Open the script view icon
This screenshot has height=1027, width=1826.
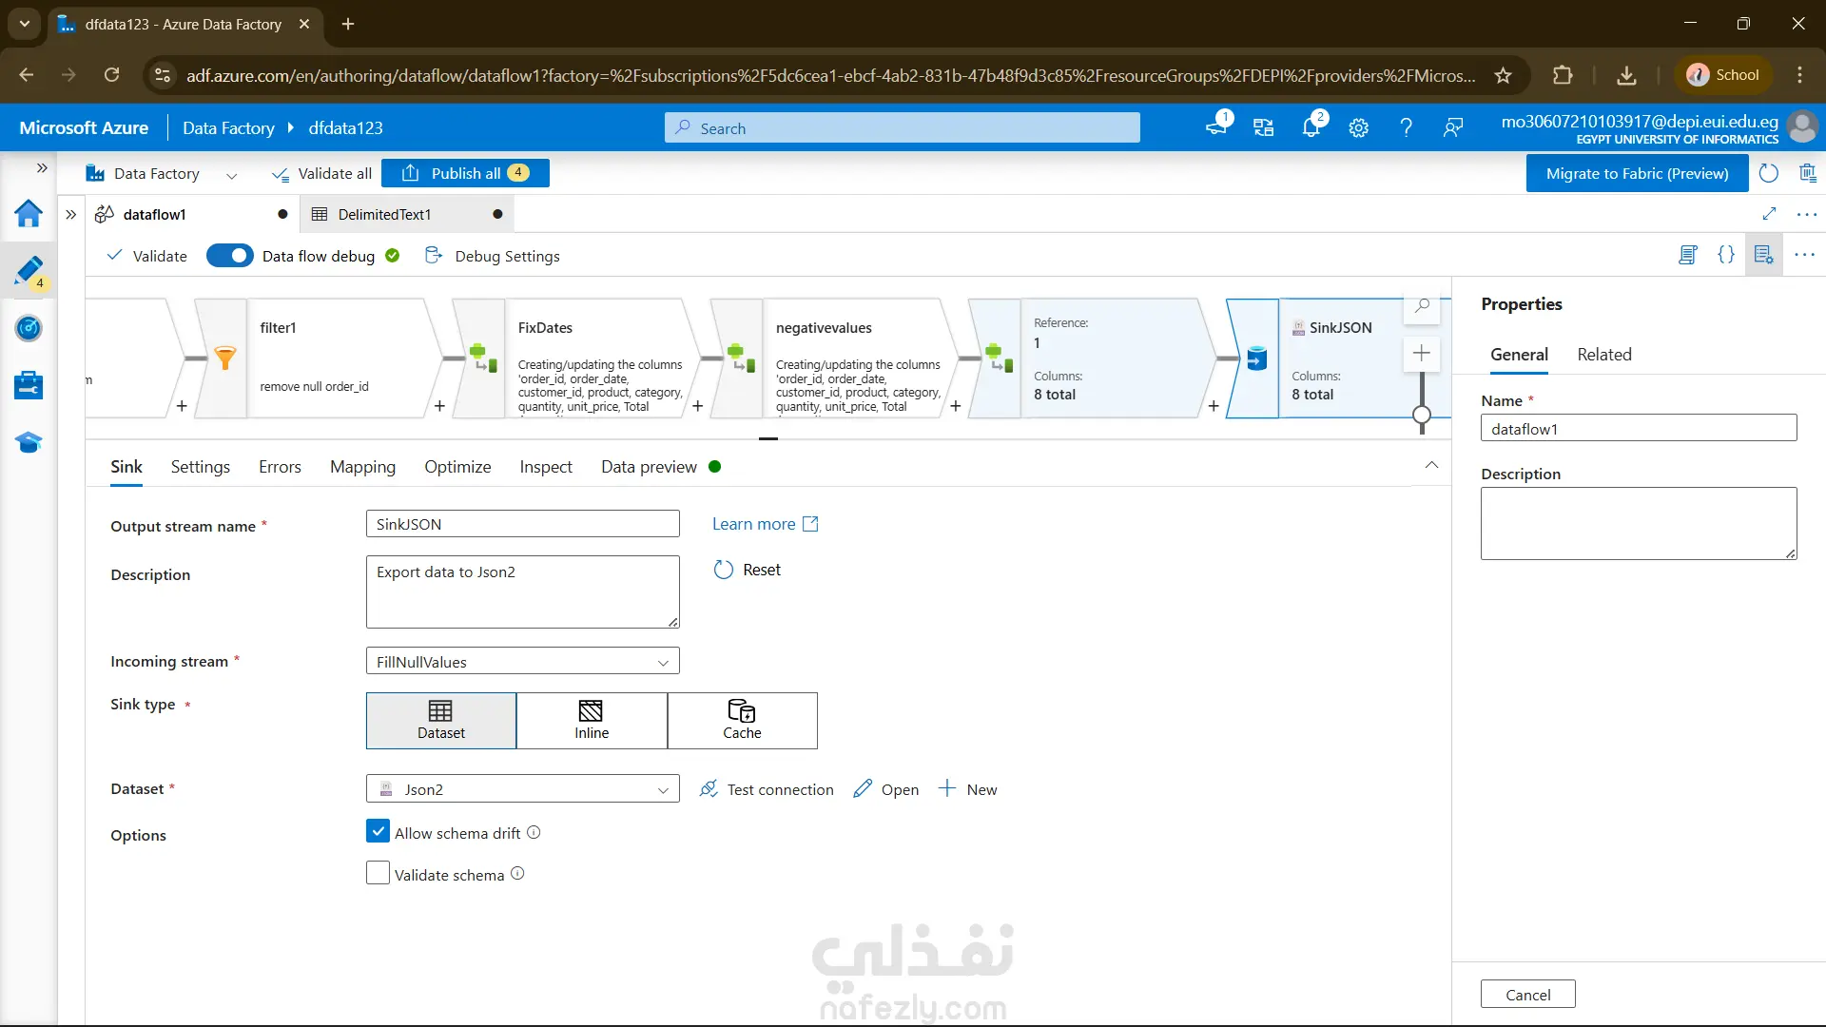pyautogui.click(x=1688, y=255)
